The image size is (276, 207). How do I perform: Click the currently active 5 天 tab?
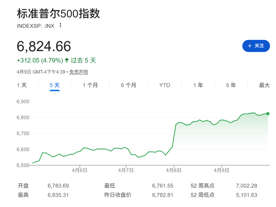[54, 85]
